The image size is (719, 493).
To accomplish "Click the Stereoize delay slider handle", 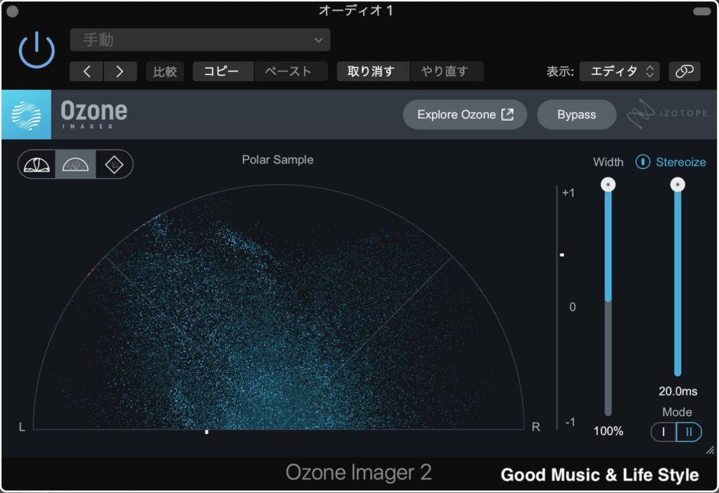I will 678,184.
